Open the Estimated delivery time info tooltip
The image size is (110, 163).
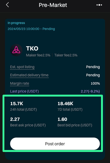(29, 75)
